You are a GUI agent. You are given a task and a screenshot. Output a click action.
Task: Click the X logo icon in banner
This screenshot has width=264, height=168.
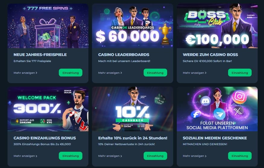pos(237,111)
